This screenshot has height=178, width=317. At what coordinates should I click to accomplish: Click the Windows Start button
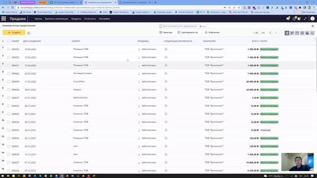[x=3, y=176]
